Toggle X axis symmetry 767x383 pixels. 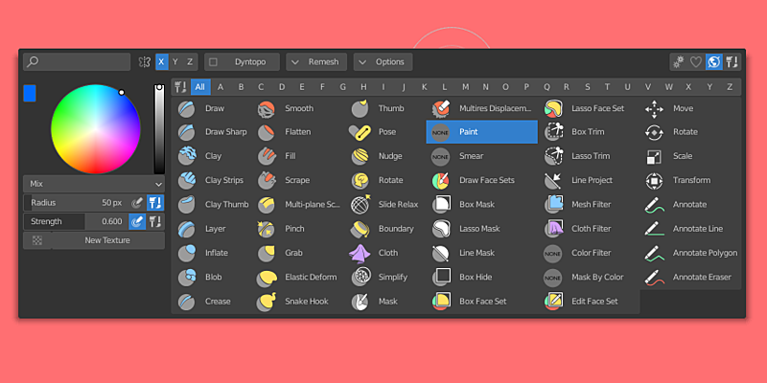point(161,62)
